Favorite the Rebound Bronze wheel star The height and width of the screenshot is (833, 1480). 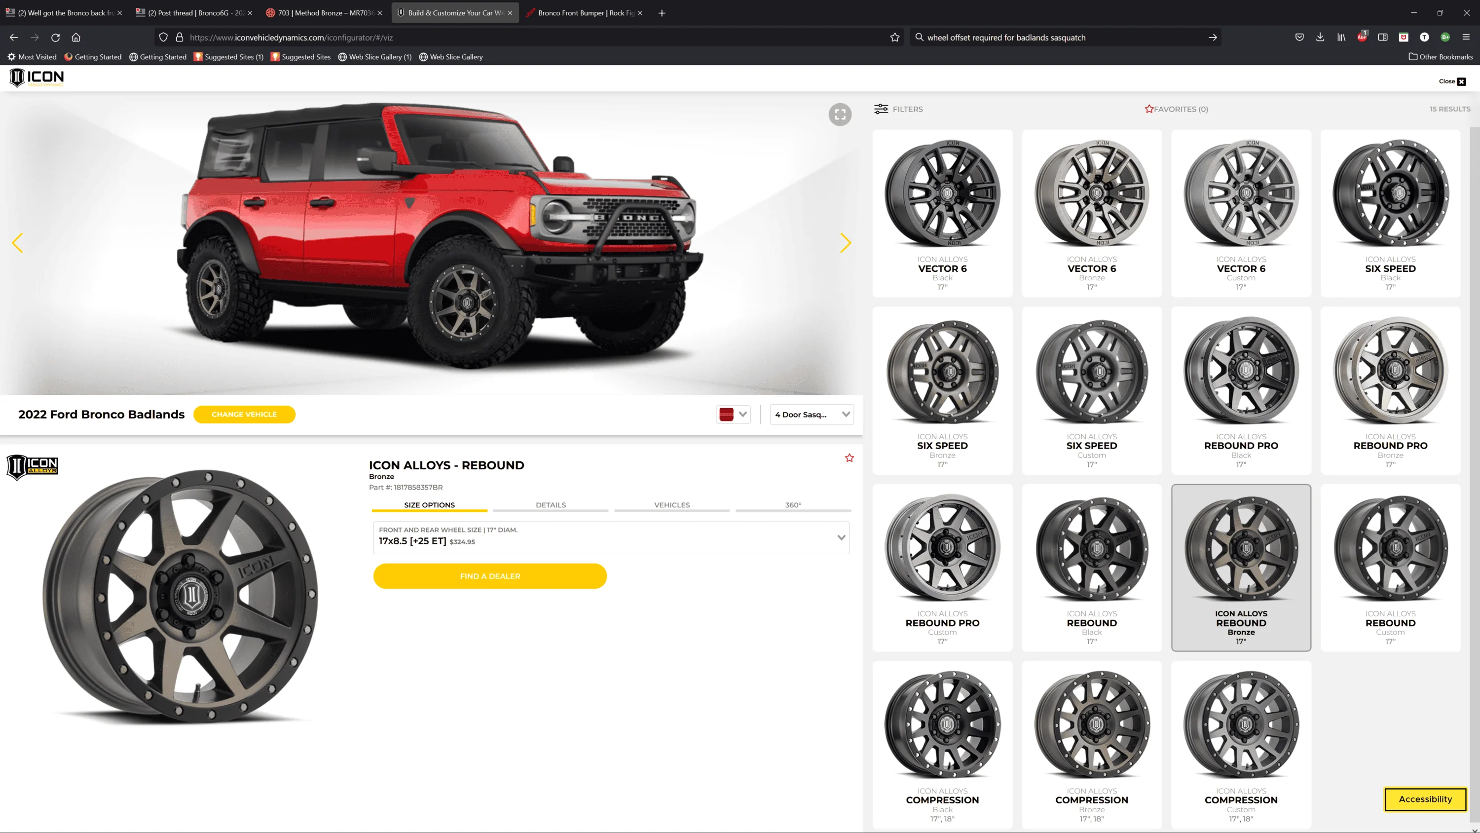tap(849, 457)
